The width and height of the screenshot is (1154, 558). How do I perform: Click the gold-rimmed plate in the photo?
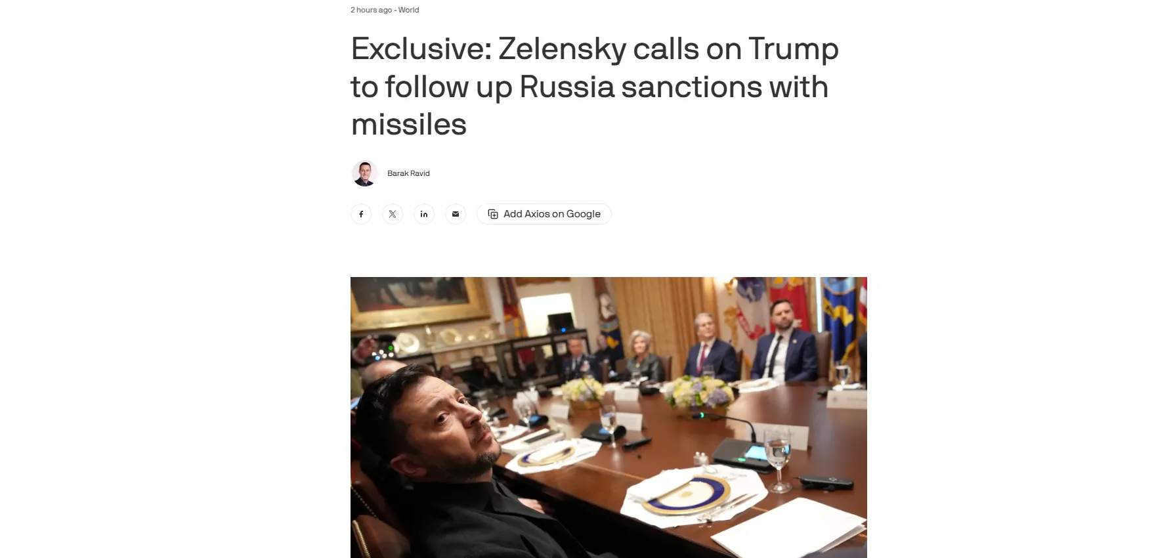[x=686, y=494]
